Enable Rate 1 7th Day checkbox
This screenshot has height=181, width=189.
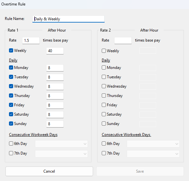pyautogui.click(x=11, y=153)
